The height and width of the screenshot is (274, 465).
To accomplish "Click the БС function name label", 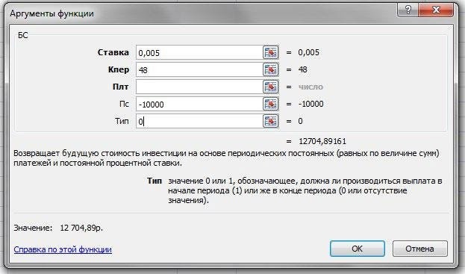I will (23, 36).
